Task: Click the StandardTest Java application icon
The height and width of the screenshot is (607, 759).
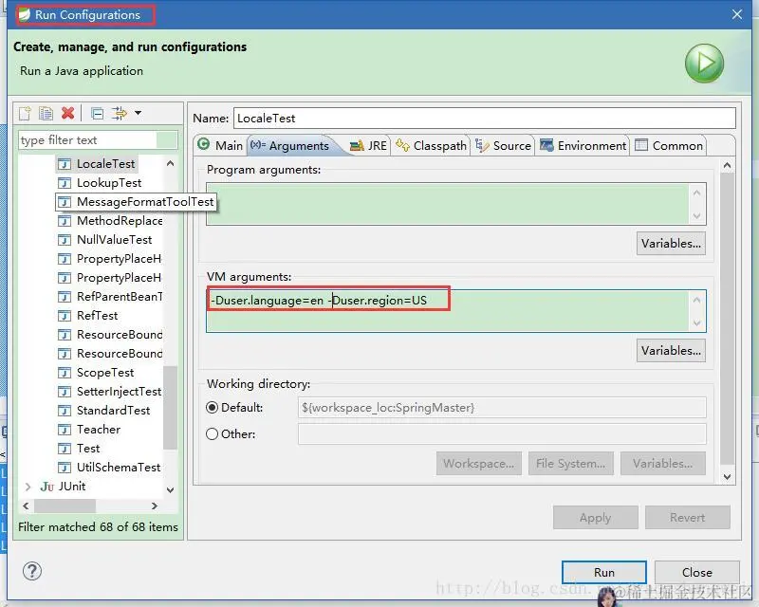Action: click(64, 411)
